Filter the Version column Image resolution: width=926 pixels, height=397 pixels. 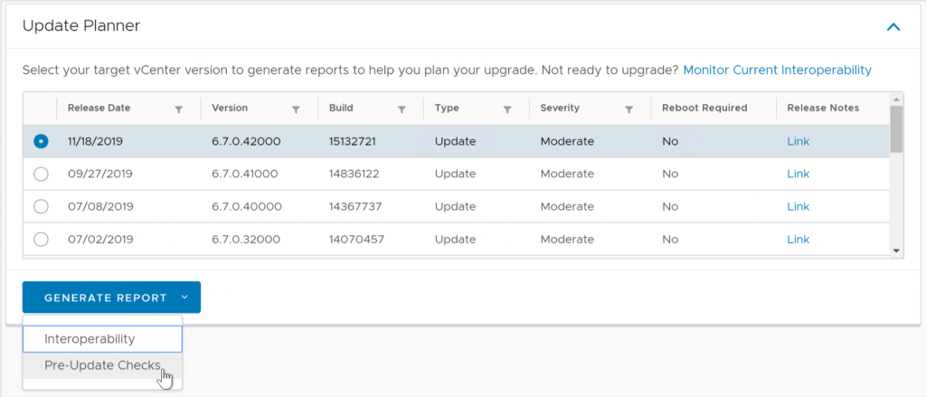(x=297, y=109)
